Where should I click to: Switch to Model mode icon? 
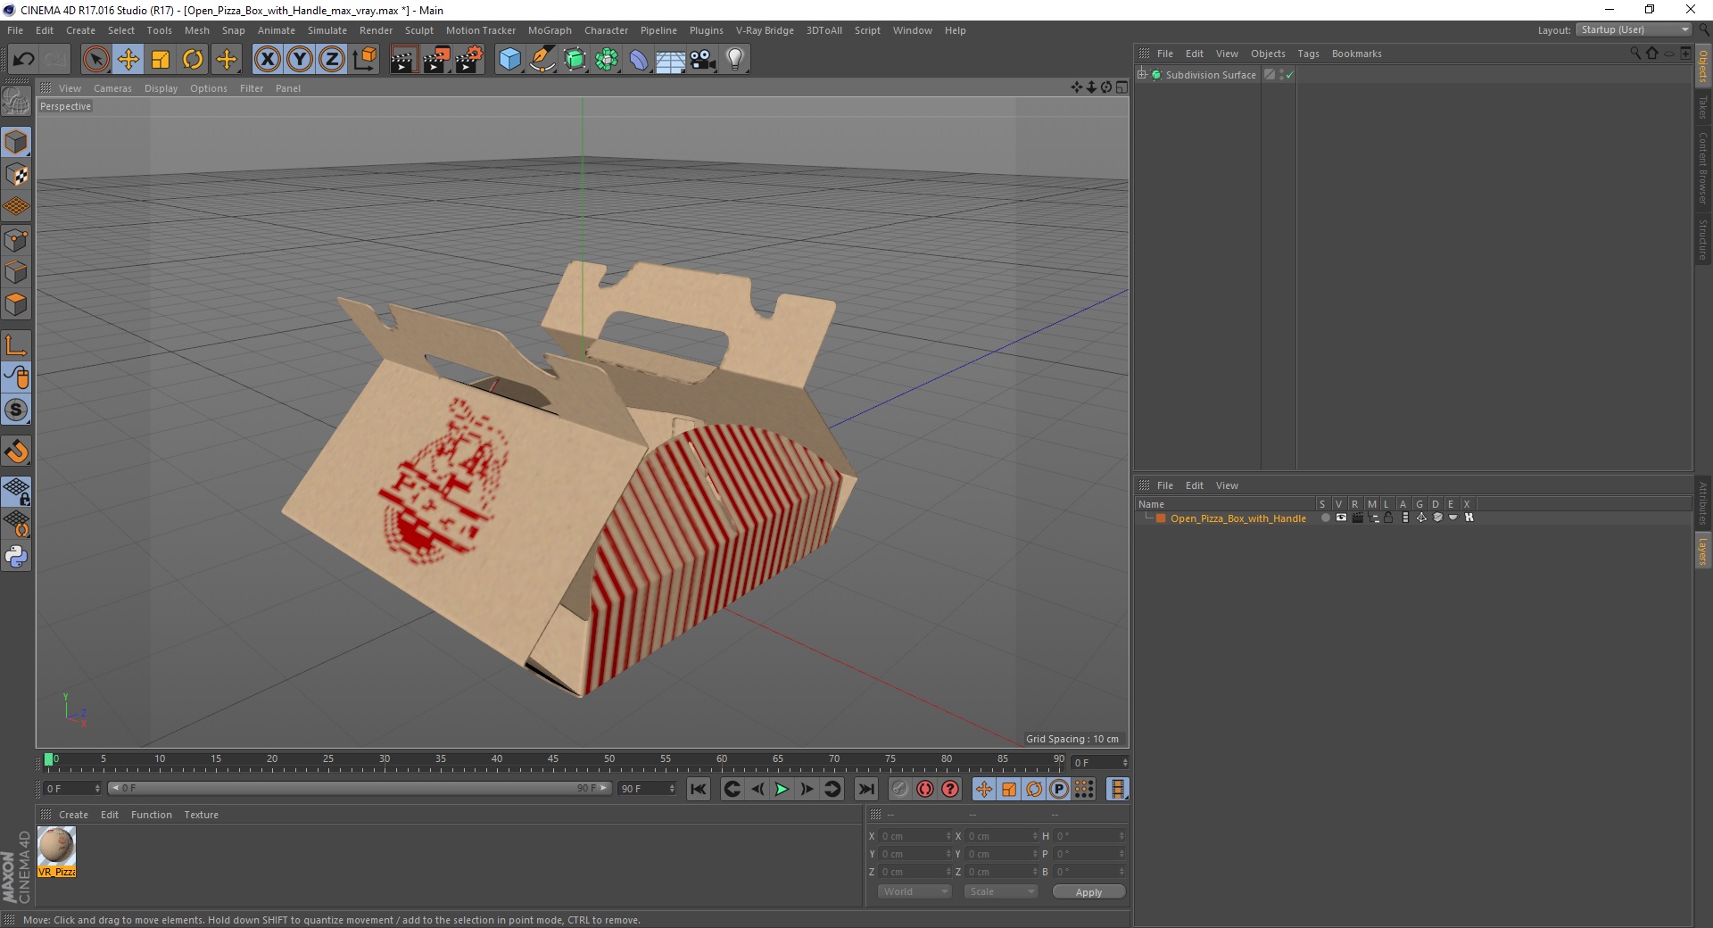click(x=16, y=142)
